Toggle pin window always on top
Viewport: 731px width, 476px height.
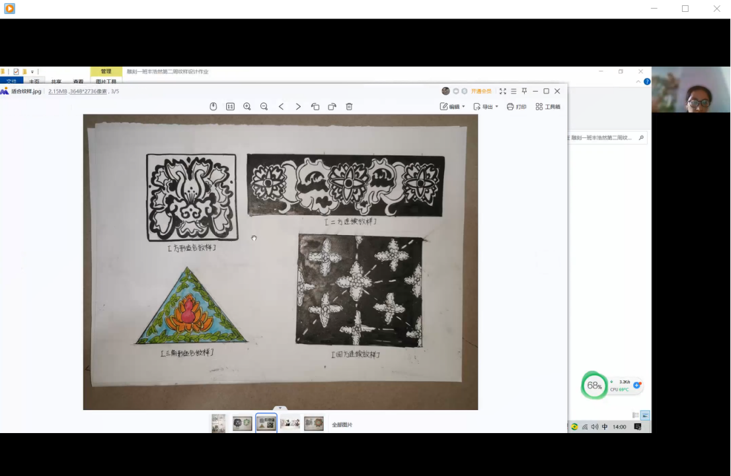tap(524, 91)
